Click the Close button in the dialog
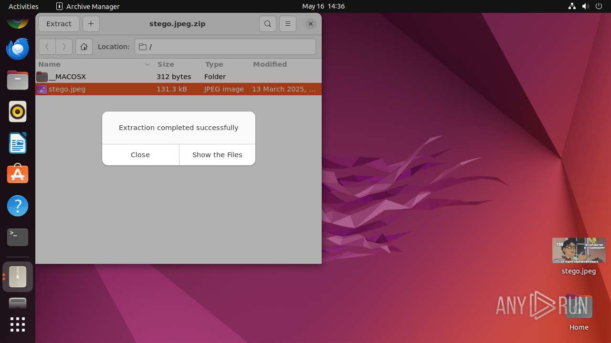 (140, 155)
